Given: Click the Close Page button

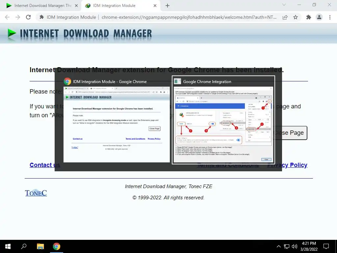Looking at the screenshot, I should (x=290, y=133).
